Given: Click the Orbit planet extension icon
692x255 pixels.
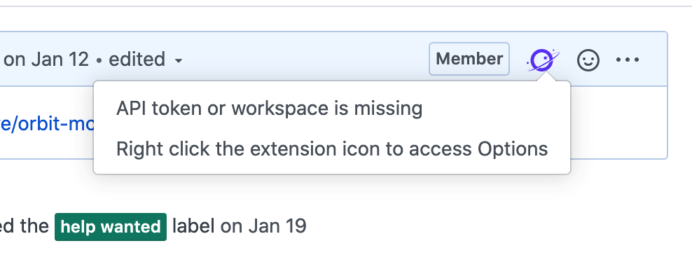Looking at the screenshot, I should (543, 60).
